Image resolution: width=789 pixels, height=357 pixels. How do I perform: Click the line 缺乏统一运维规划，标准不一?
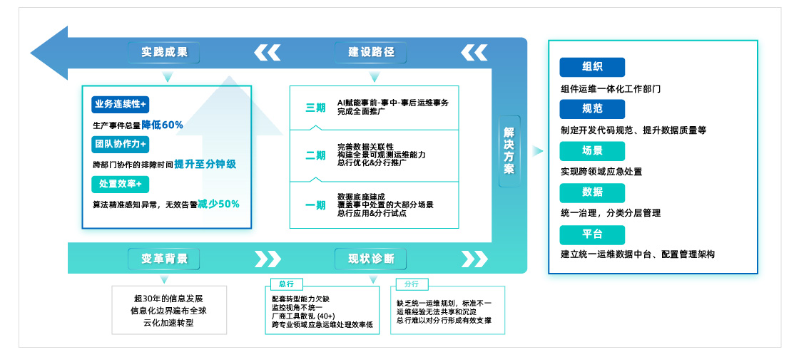(444, 303)
